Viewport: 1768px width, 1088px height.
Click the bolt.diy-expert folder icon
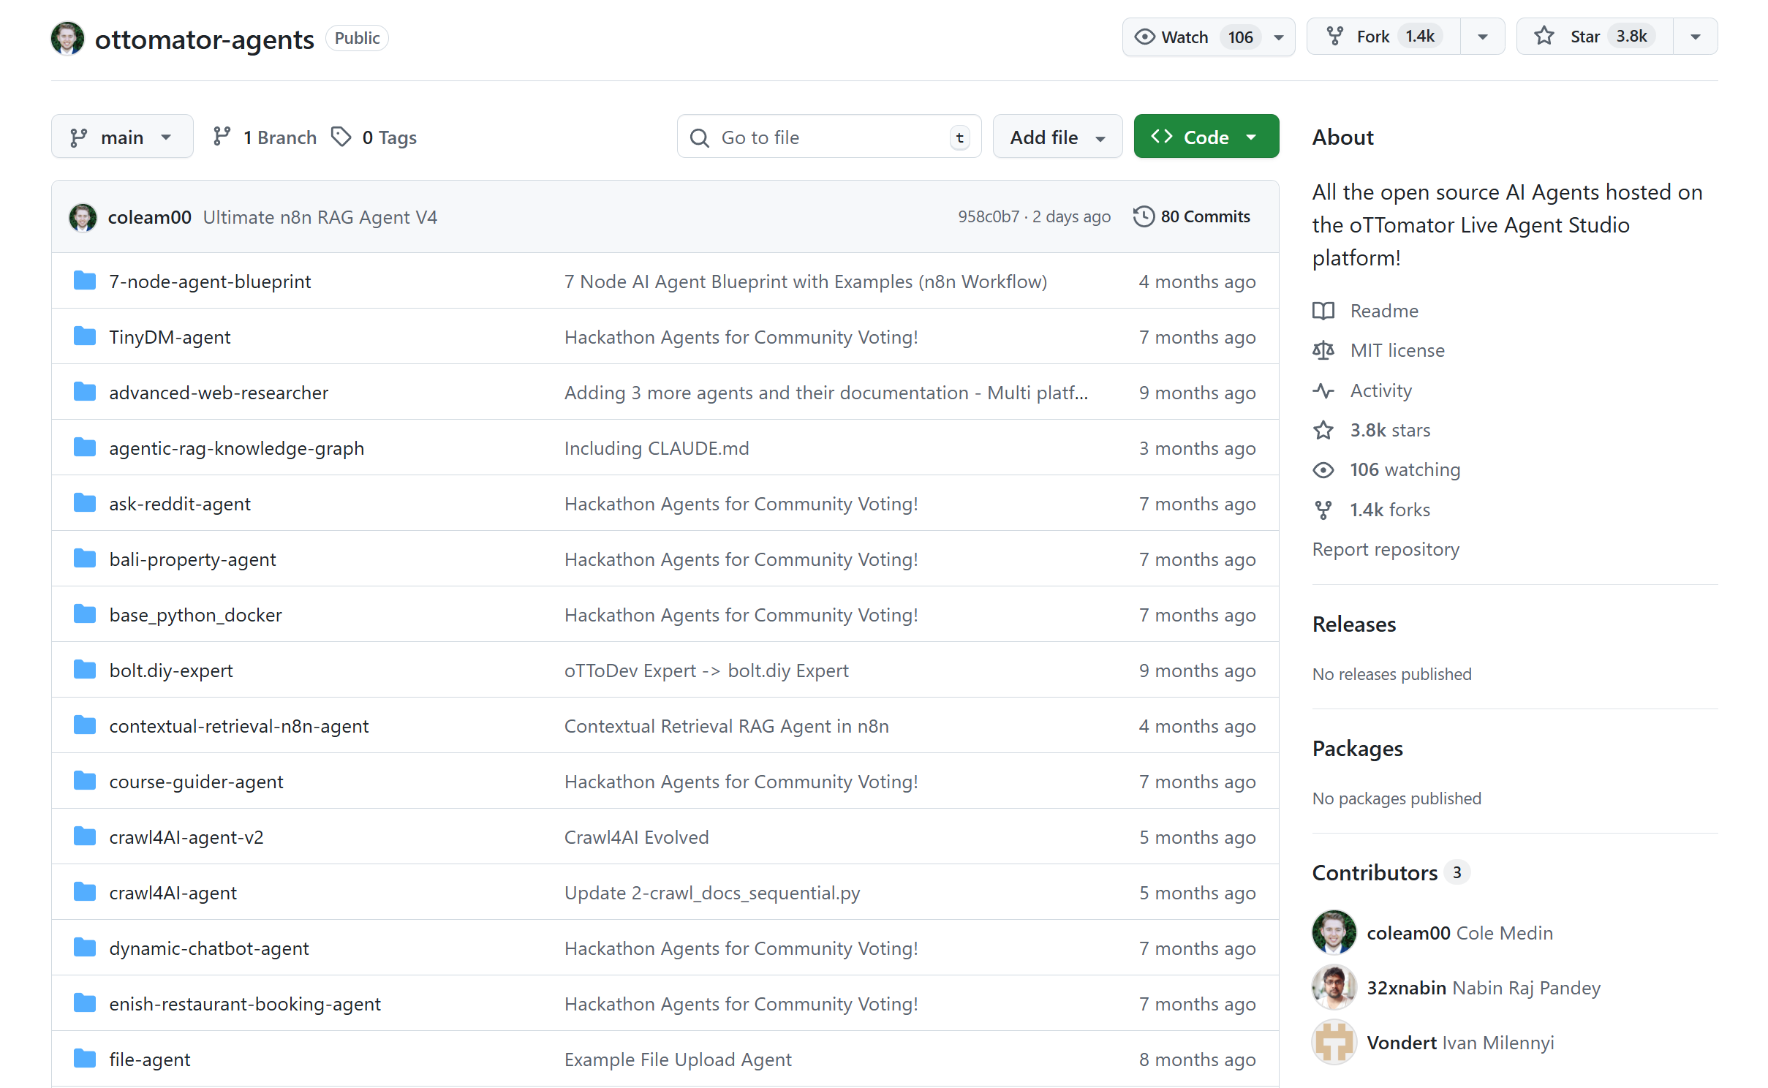point(85,670)
